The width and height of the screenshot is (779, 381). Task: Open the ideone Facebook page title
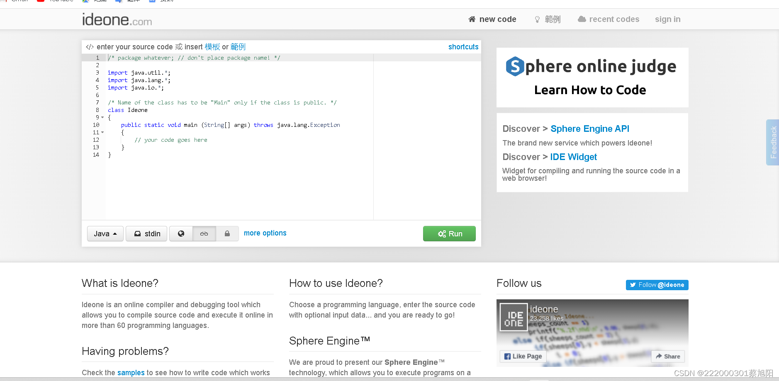[x=544, y=309]
